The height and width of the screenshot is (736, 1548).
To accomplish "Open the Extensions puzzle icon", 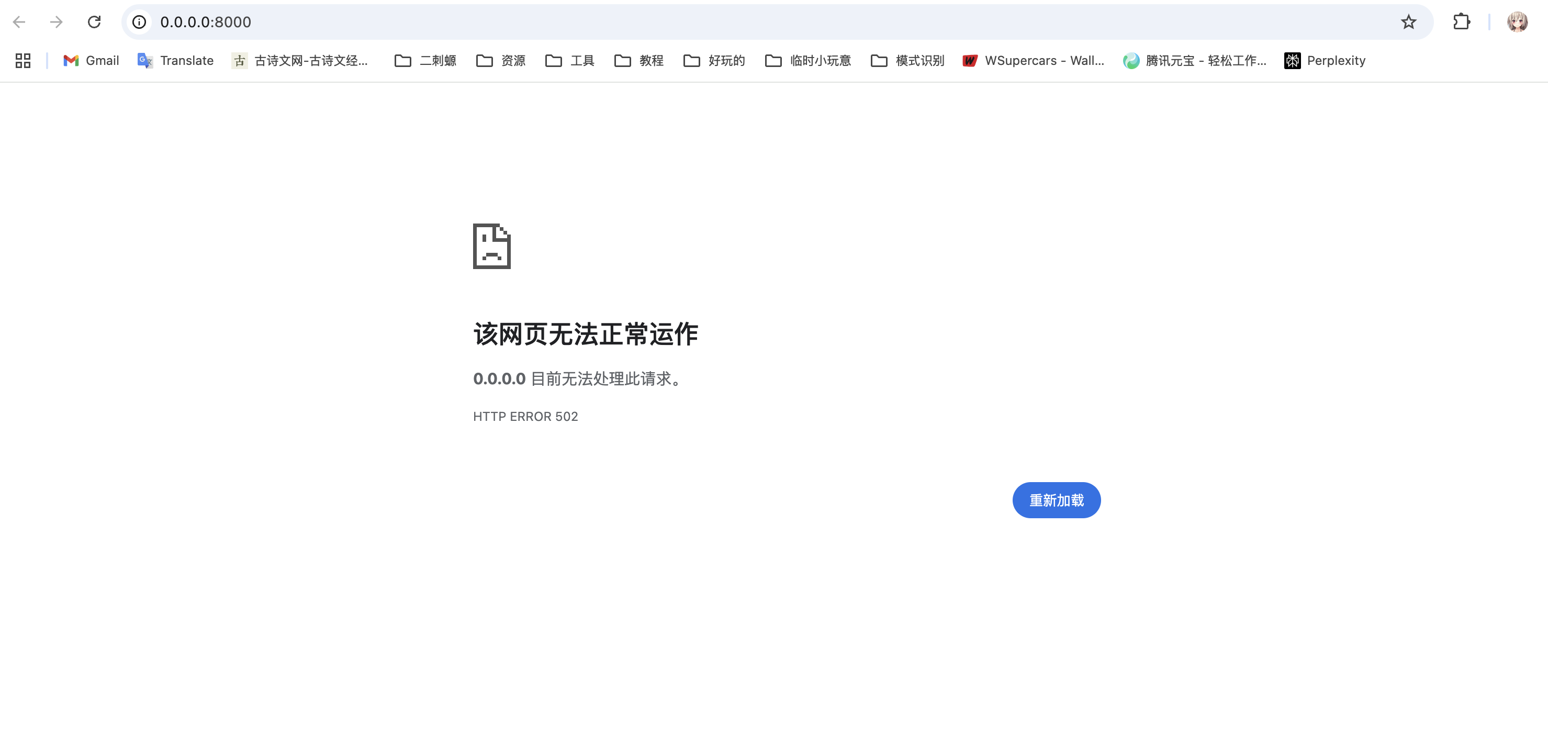I will [1461, 23].
